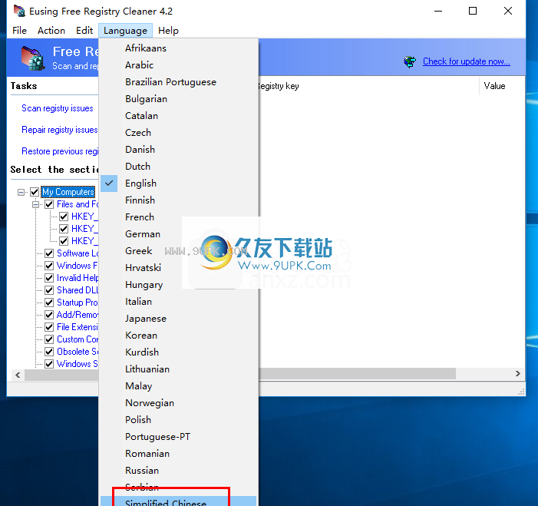Toggle the File Extensi... checkbox
This screenshot has width=538, height=506.
point(49,327)
